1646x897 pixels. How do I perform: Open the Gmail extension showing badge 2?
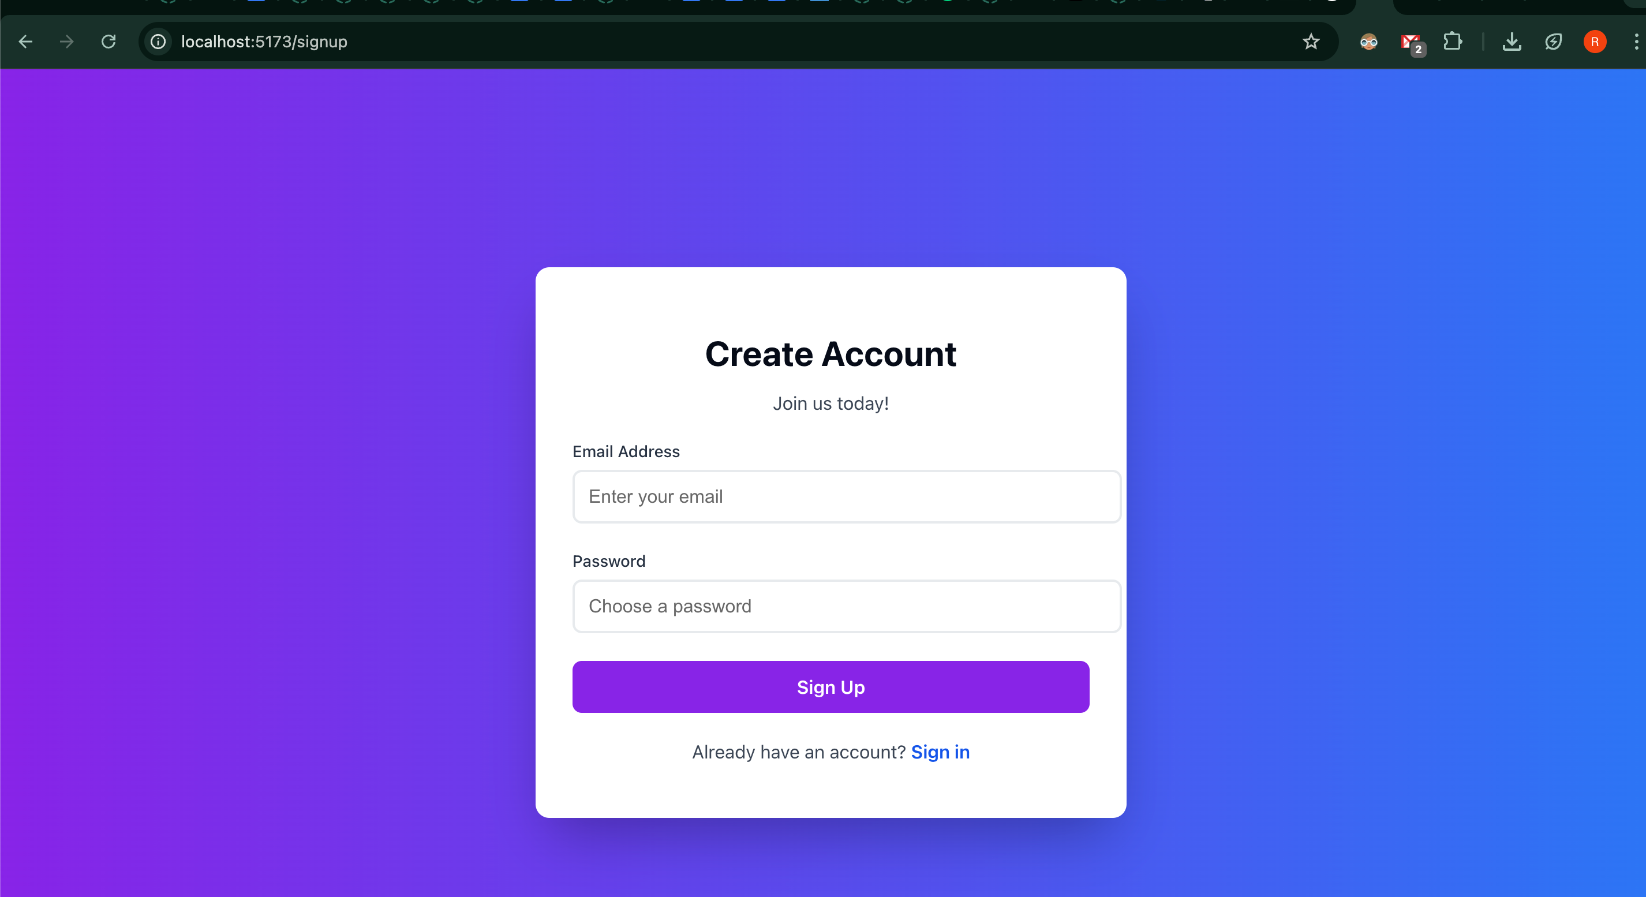tap(1412, 43)
